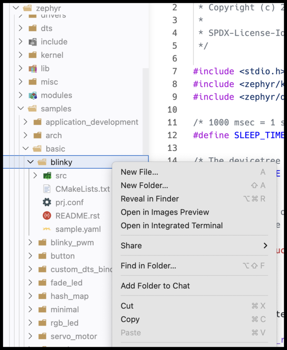Image resolution: width=287 pixels, height=350 pixels.
Task: Click the blinky open-folder icon
Action: tap(42, 162)
